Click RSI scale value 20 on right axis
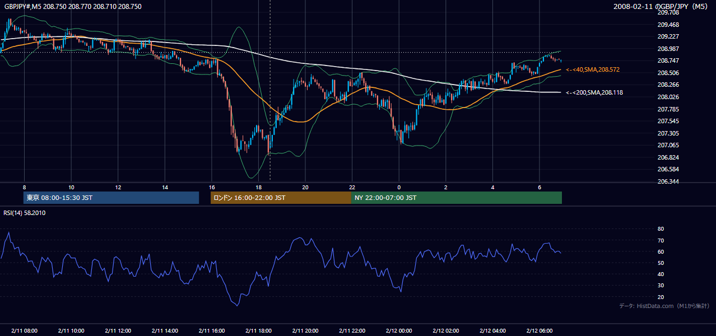Screen dimensions: 716x336 [x=661, y=297]
